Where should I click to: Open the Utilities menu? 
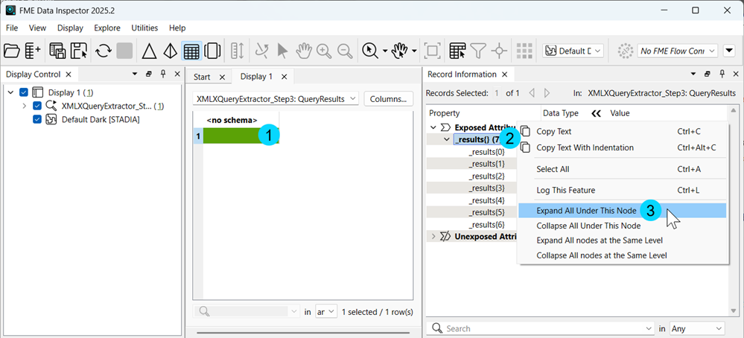pos(144,28)
